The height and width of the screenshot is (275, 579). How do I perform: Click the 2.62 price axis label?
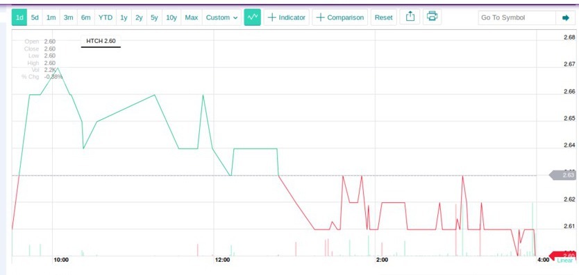click(x=569, y=199)
